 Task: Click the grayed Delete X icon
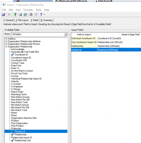[x=9, y=15]
